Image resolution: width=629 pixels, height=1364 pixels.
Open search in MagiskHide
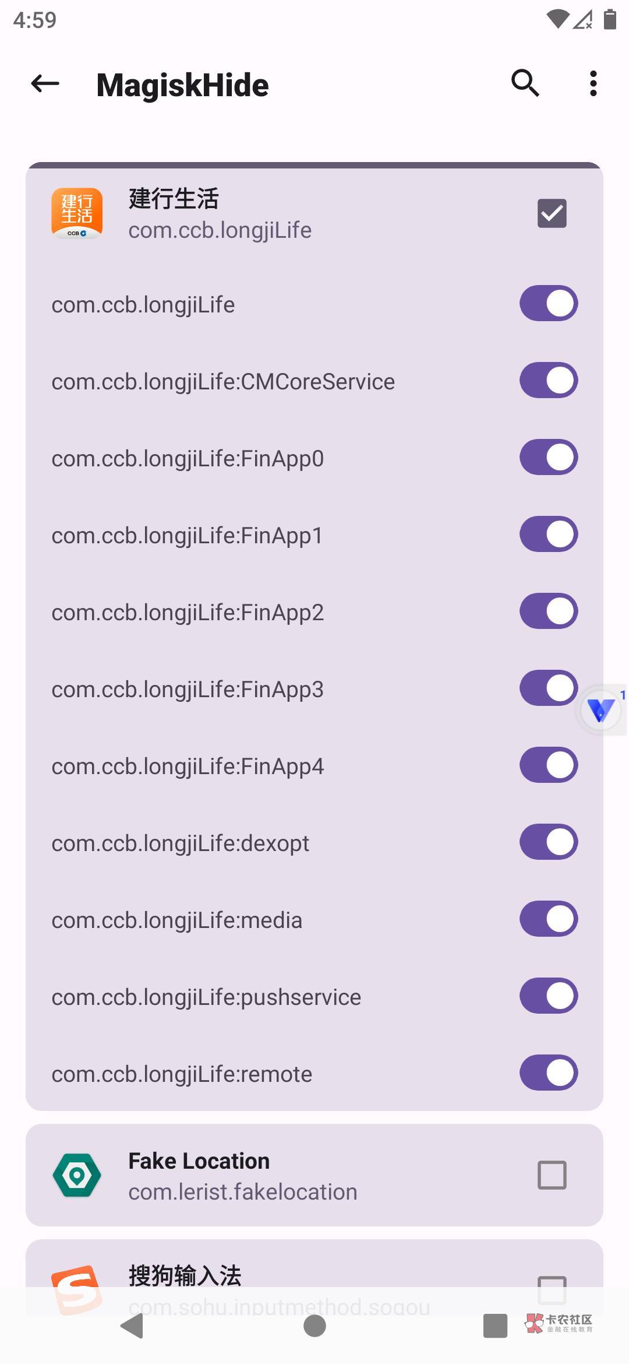pyautogui.click(x=525, y=83)
